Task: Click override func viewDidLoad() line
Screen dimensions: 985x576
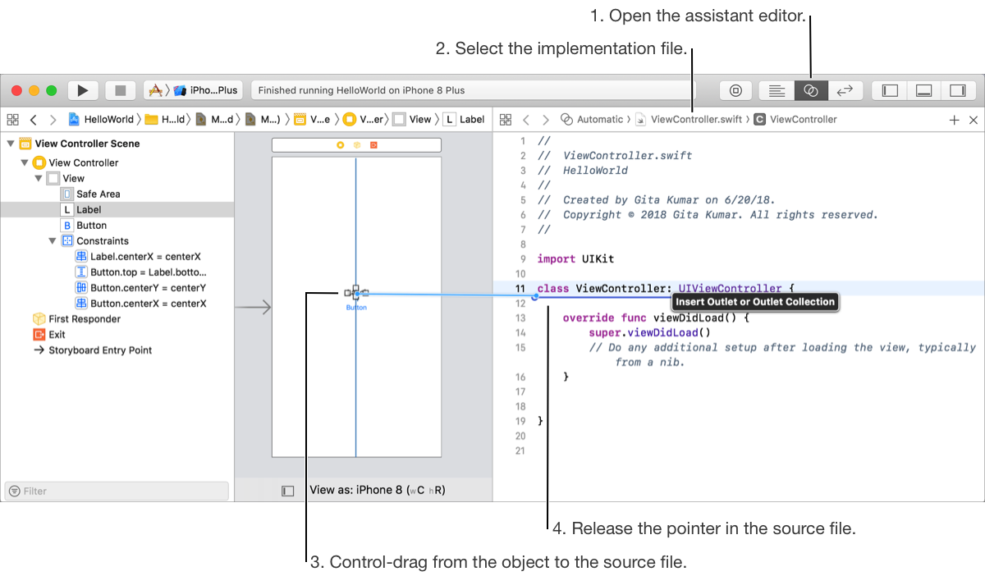Action: tap(656, 318)
